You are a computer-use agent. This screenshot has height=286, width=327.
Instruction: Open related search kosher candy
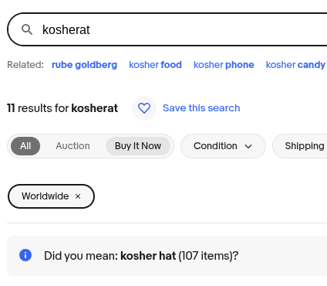click(295, 65)
